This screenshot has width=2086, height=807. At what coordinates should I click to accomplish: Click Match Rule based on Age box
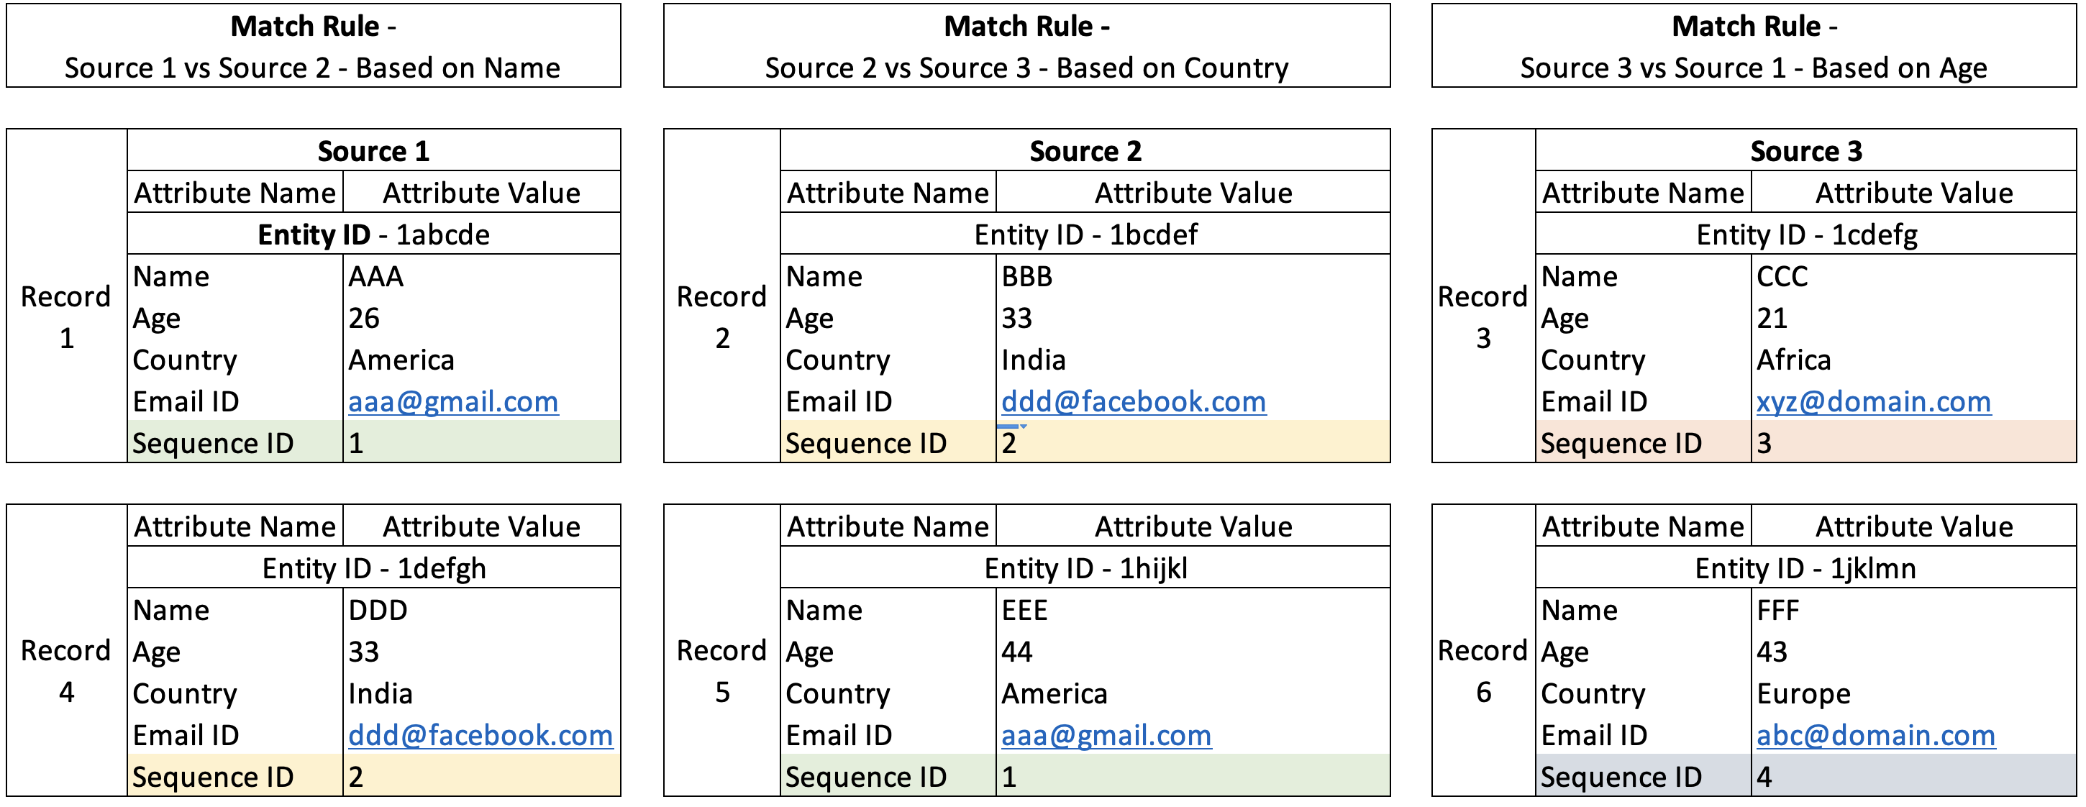click(x=1753, y=46)
